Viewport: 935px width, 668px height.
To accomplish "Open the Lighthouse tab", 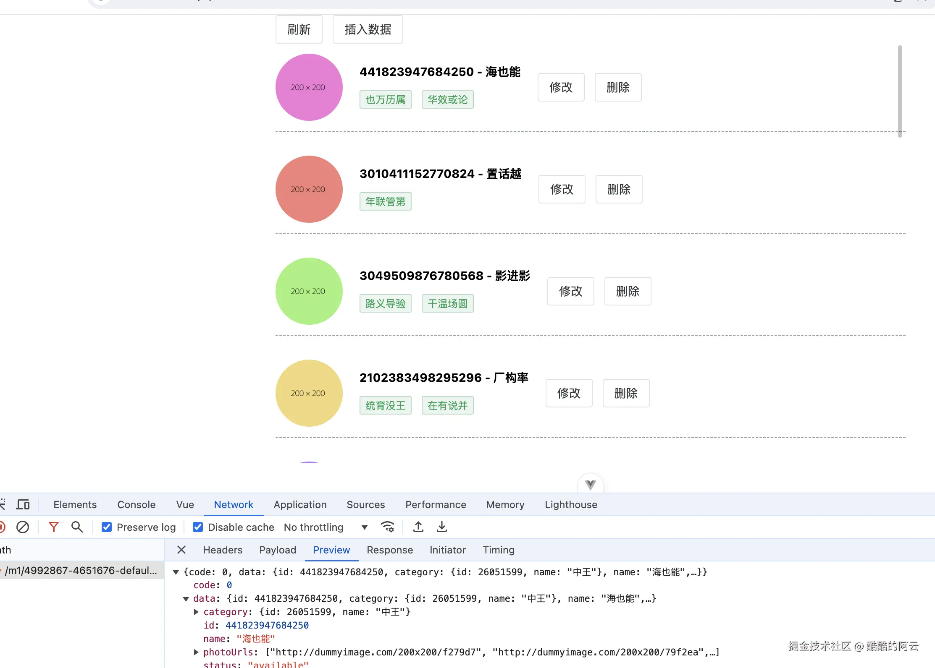I will coord(571,504).
